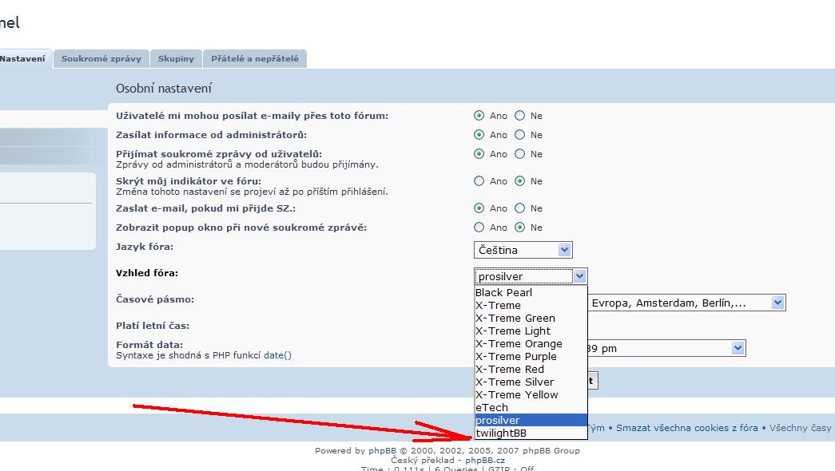Select the twilightBB style option

click(501, 433)
